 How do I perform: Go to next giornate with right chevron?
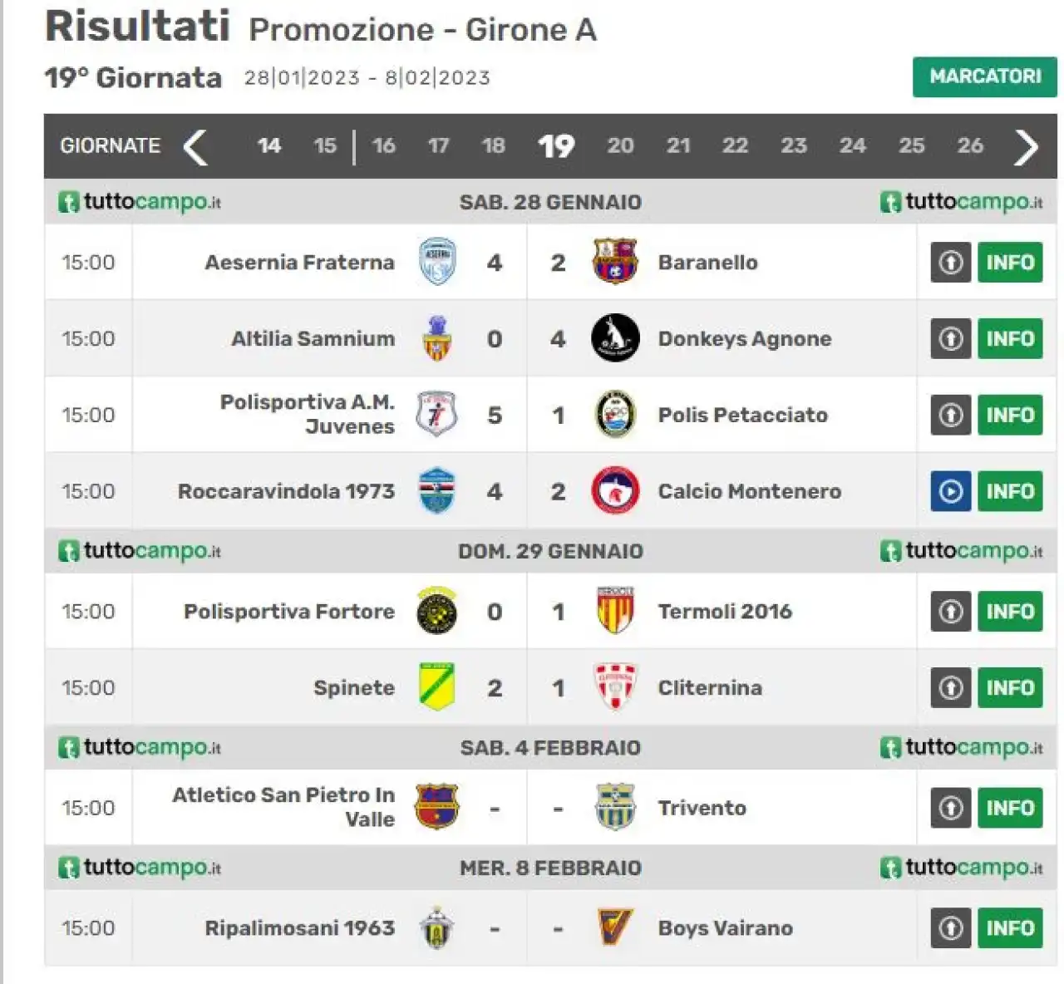click(1027, 147)
